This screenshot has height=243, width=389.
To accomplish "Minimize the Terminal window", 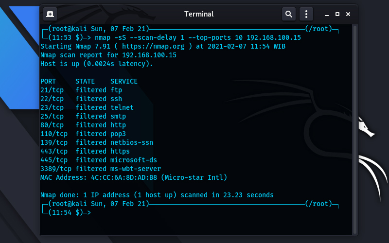I will click(x=327, y=15).
